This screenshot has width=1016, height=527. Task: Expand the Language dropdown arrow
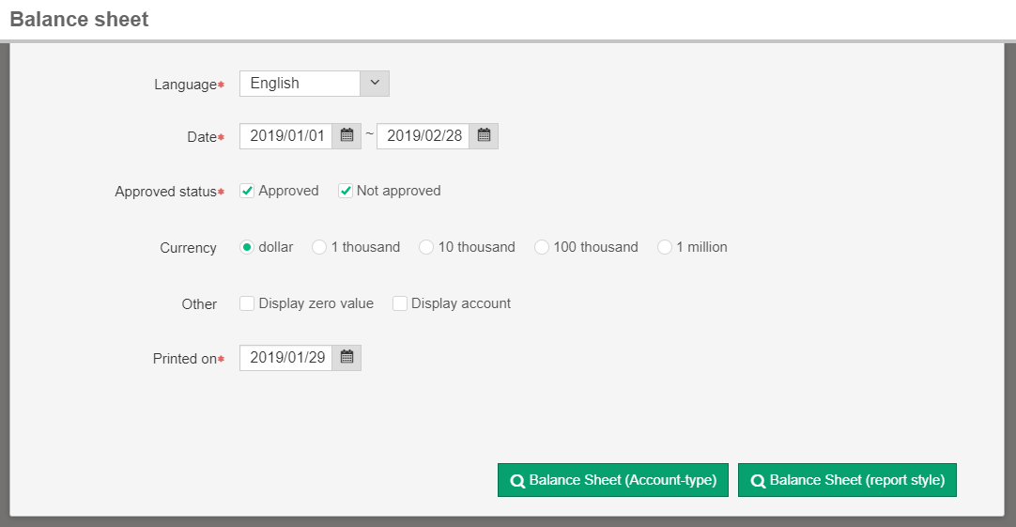[x=374, y=84]
